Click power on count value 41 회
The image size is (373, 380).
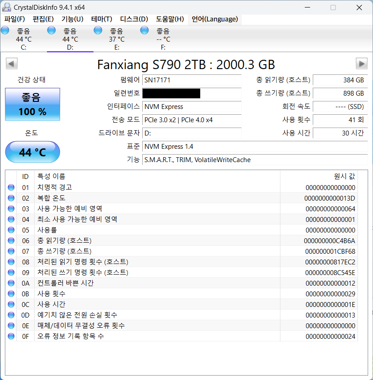point(340,120)
